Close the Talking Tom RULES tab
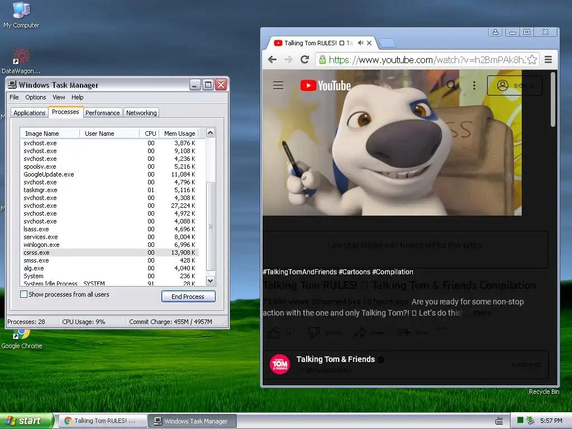Image resolution: width=572 pixels, height=429 pixels. [x=369, y=43]
